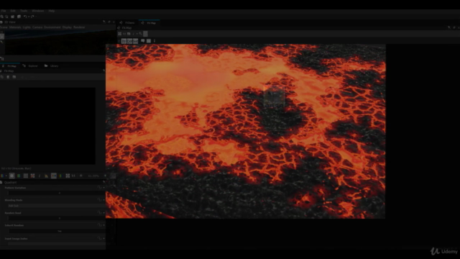The image size is (460, 259).
Task: Open the Renderer menu in 3D View
Action: pyautogui.click(x=79, y=27)
